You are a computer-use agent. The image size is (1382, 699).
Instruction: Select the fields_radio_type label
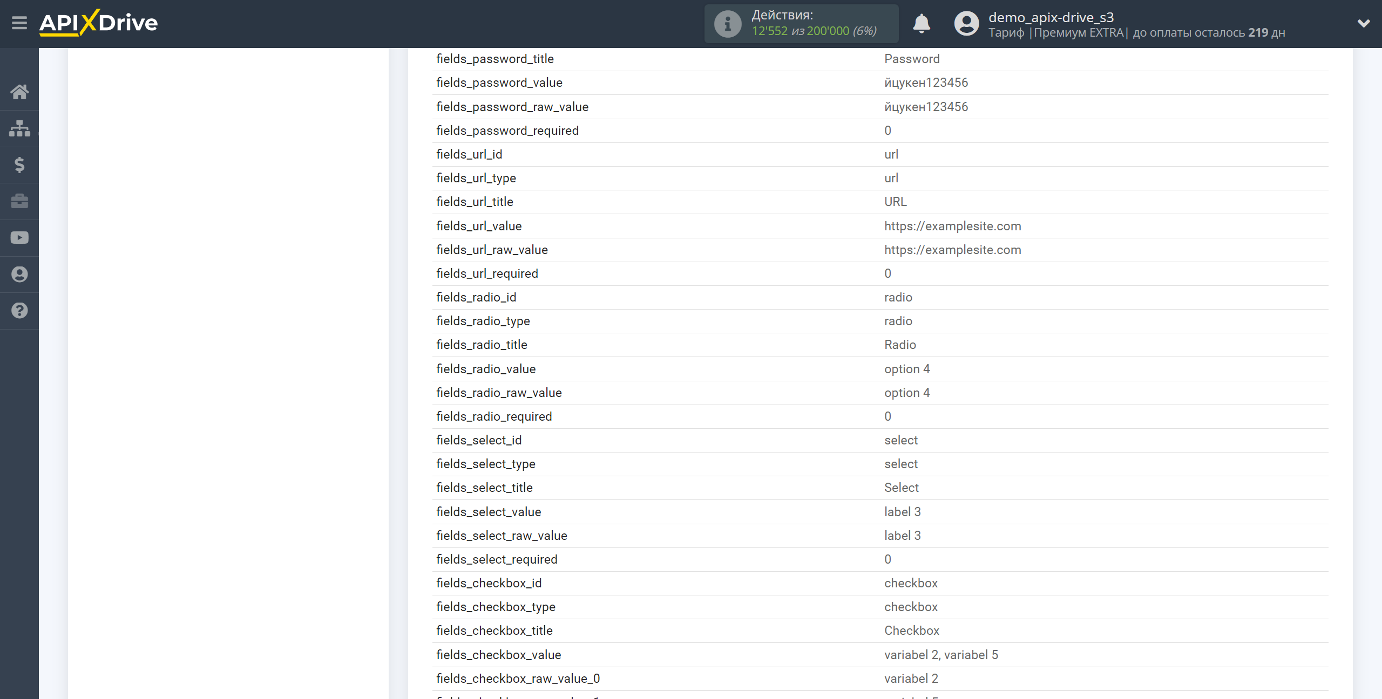(x=483, y=321)
